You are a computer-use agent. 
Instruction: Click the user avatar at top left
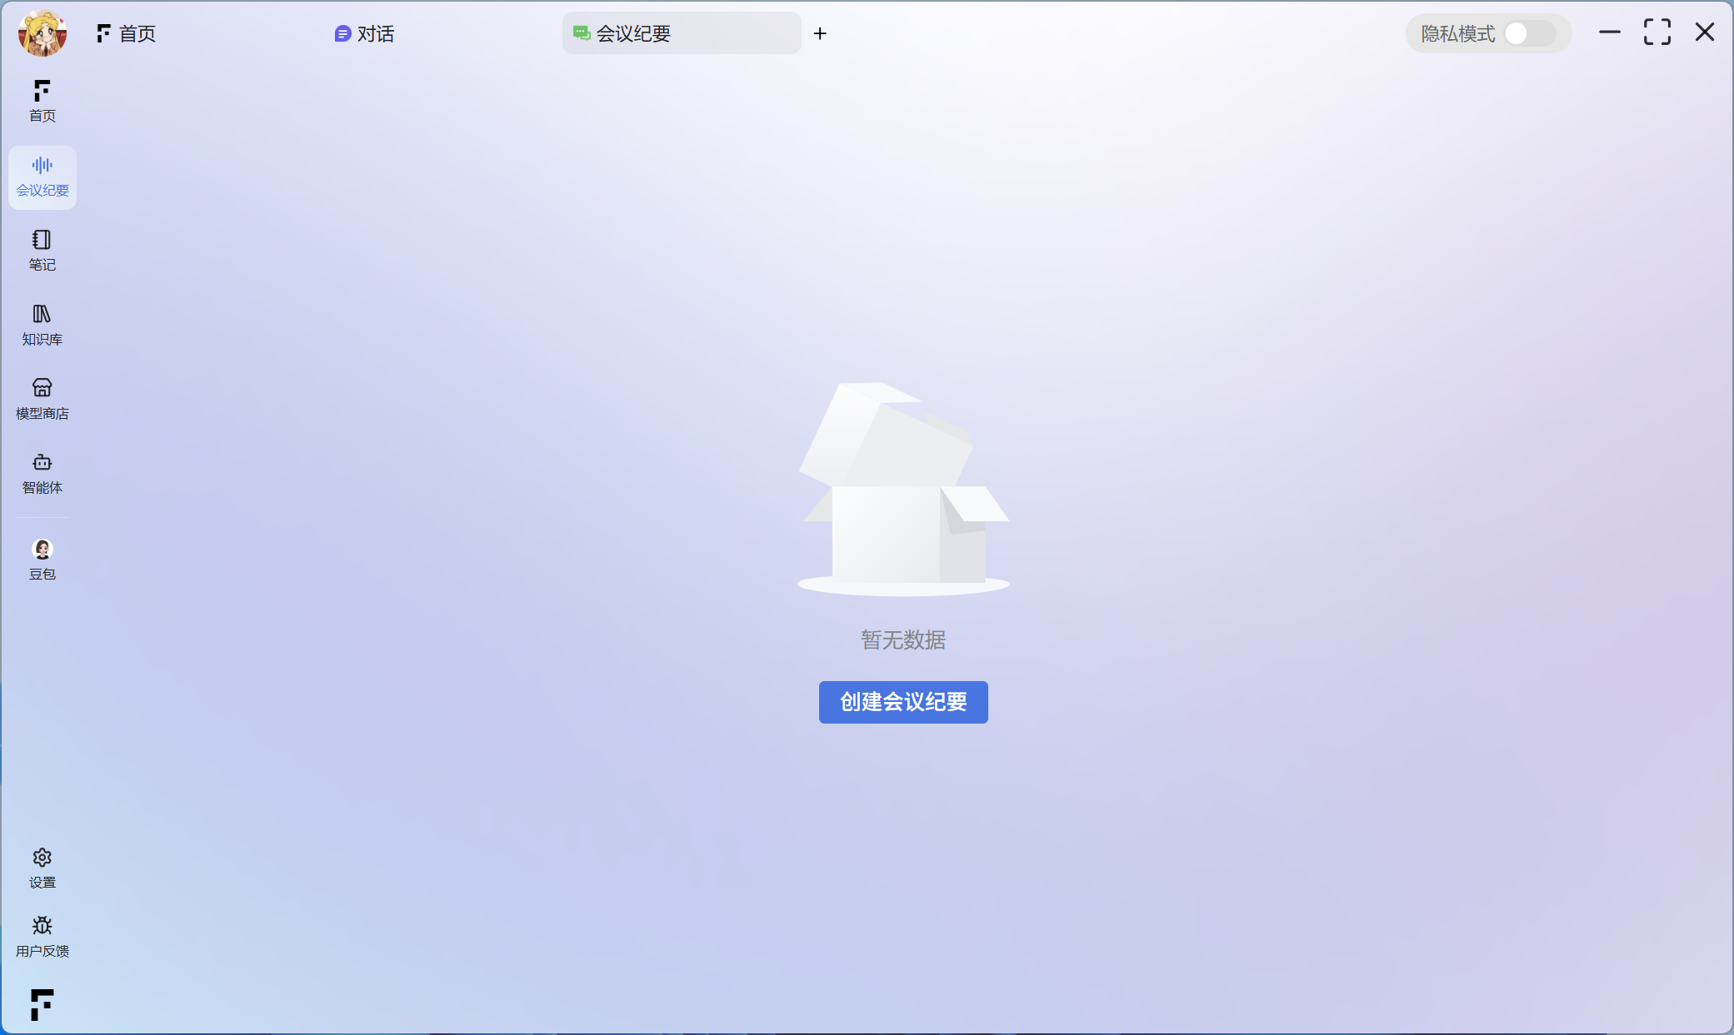(x=42, y=33)
